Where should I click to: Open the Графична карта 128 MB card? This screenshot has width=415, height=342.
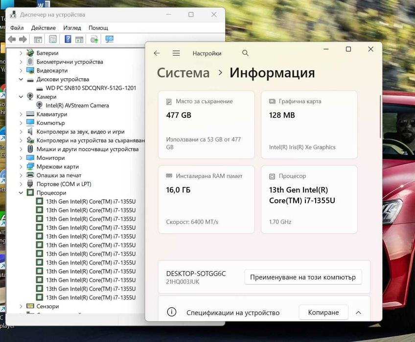coord(309,125)
